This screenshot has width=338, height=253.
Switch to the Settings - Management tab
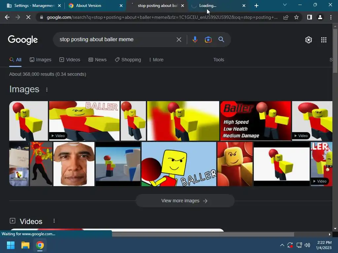[x=31, y=6]
